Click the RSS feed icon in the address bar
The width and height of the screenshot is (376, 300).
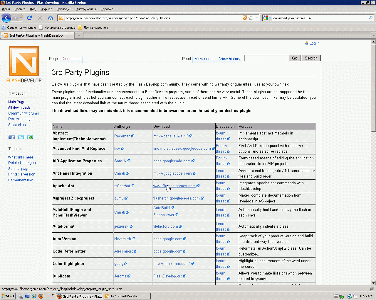click(x=245, y=18)
